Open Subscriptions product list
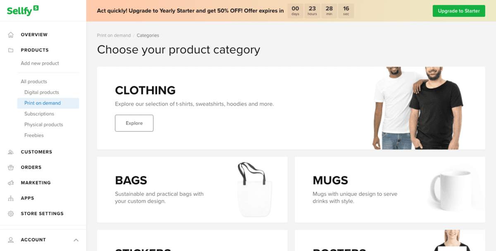 (39, 114)
